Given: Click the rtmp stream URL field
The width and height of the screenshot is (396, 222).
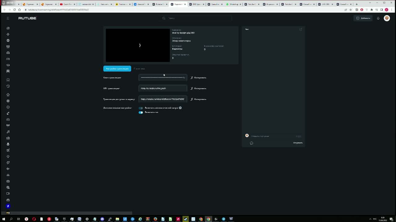Looking at the screenshot, I should [x=163, y=88].
